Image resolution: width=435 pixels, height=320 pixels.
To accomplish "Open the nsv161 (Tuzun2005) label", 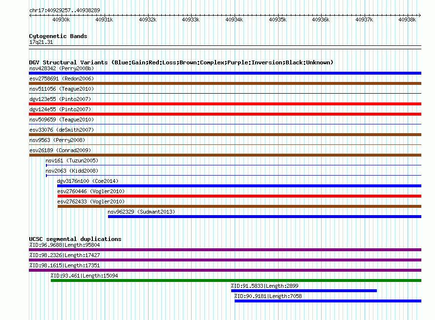I will click(72, 160).
